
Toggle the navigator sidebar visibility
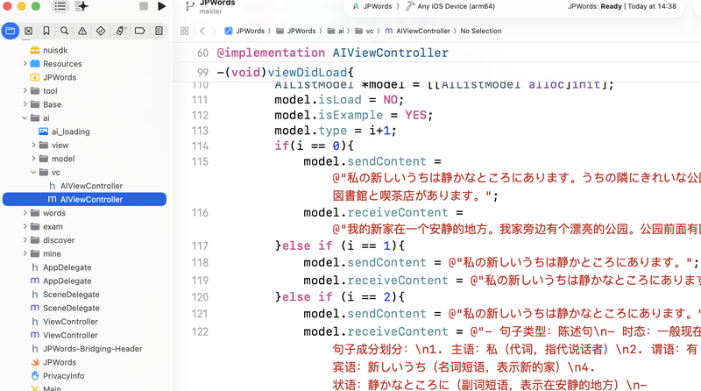(60, 6)
